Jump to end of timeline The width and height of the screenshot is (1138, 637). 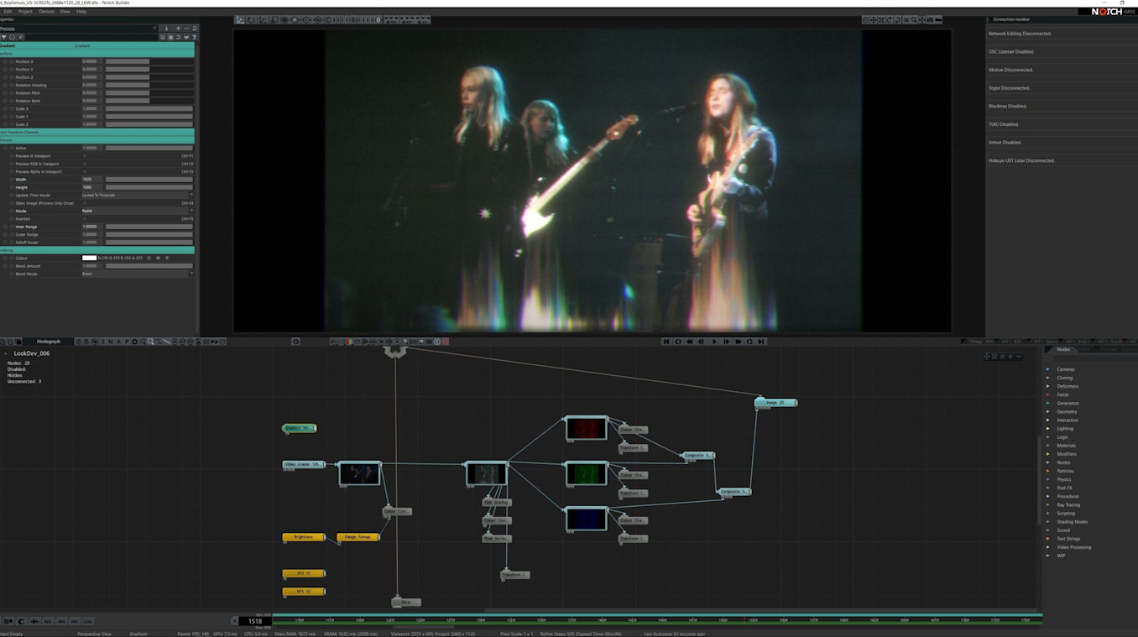click(761, 342)
